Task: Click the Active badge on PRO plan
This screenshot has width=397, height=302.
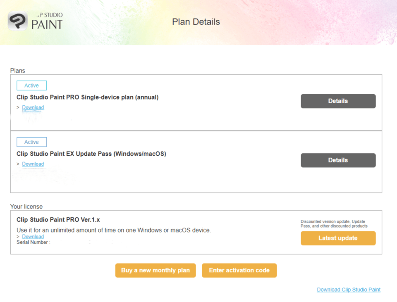Action: pos(31,86)
